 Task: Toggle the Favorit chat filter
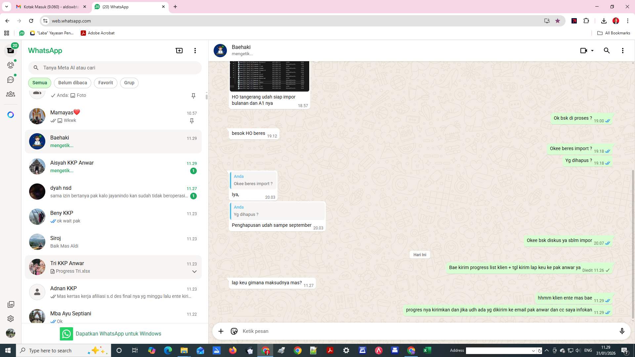[x=105, y=83]
